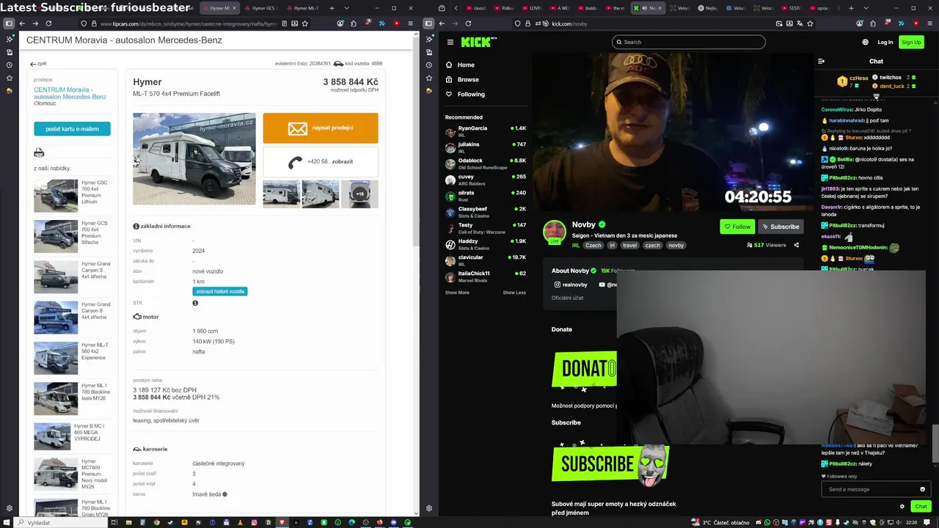The width and height of the screenshot is (939, 528).
Task: Click 'zobrazit historii vozidla' button
Action: point(219,291)
